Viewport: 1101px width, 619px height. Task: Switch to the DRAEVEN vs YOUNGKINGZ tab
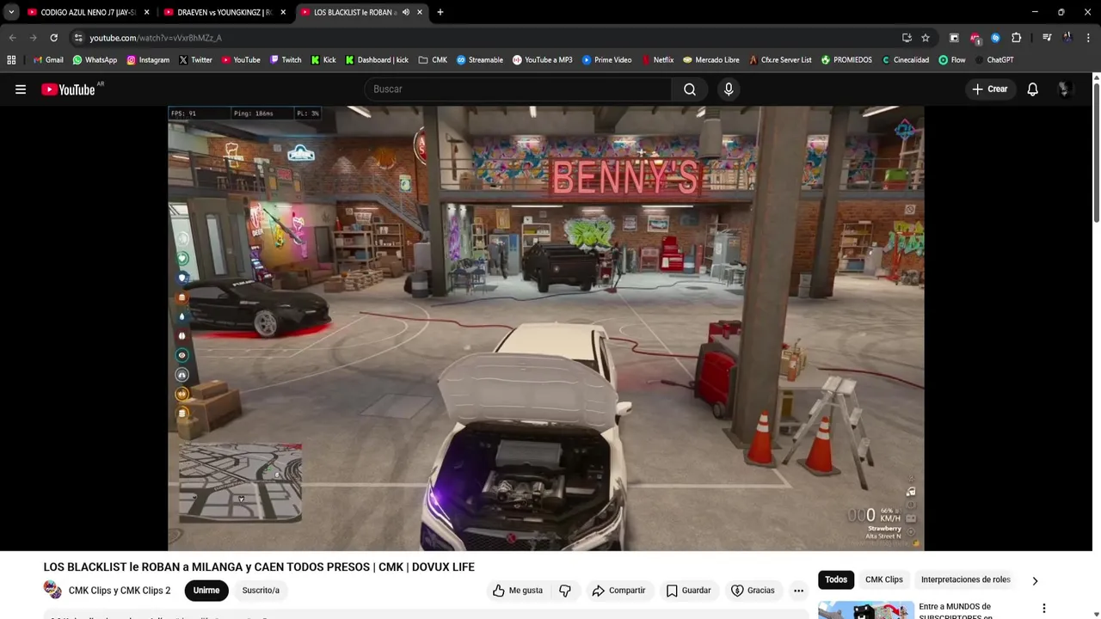[x=225, y=12]
